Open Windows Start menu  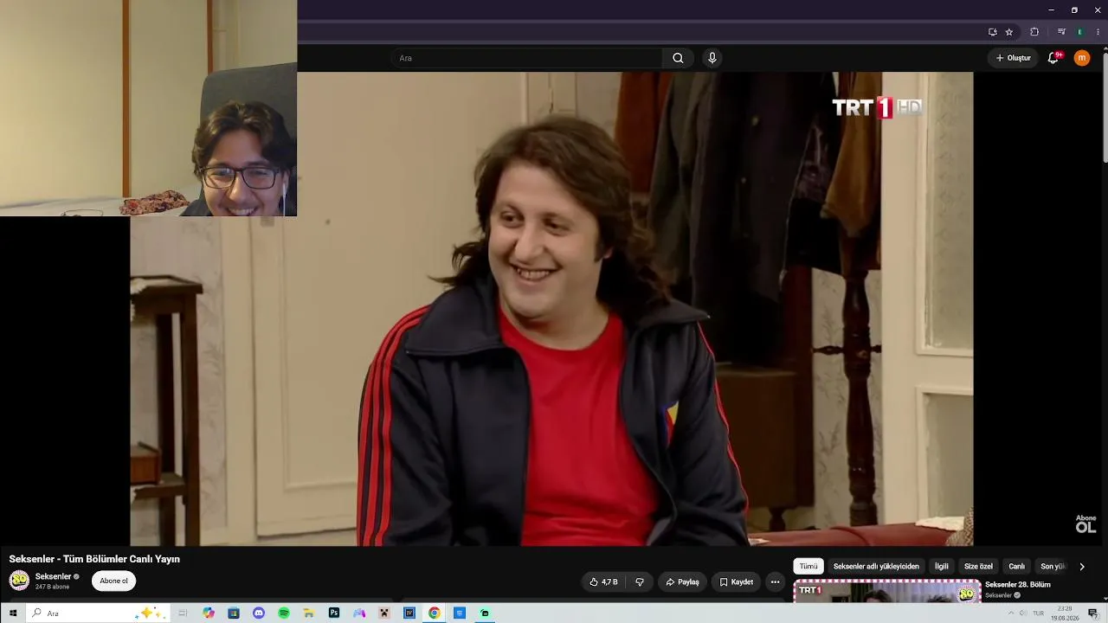[x=13, y=613]
